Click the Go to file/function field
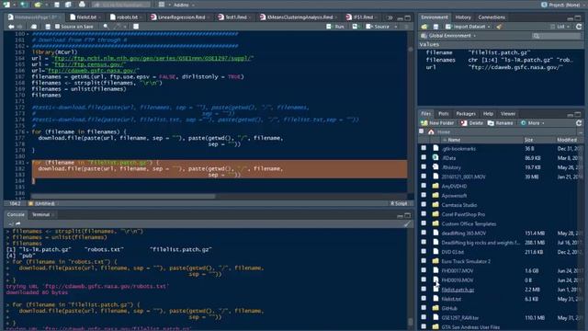The height and width of the screenshot is (331, 588). coord(120,5)
